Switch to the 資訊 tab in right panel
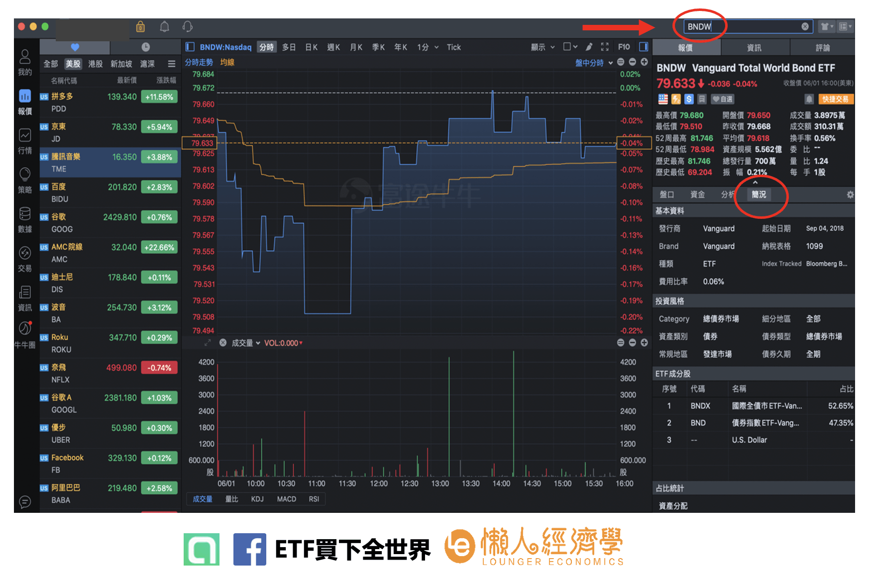Image resolution: width=871 pixels, height=576 pixels. click(x=755, y=48)
